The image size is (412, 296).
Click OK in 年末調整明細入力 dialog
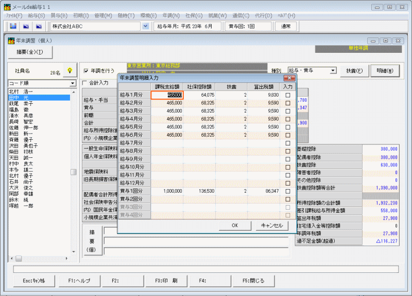tap(235, 226)
